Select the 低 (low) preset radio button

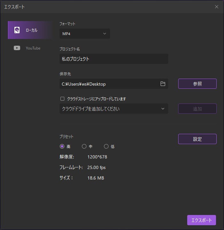(106, 146)
